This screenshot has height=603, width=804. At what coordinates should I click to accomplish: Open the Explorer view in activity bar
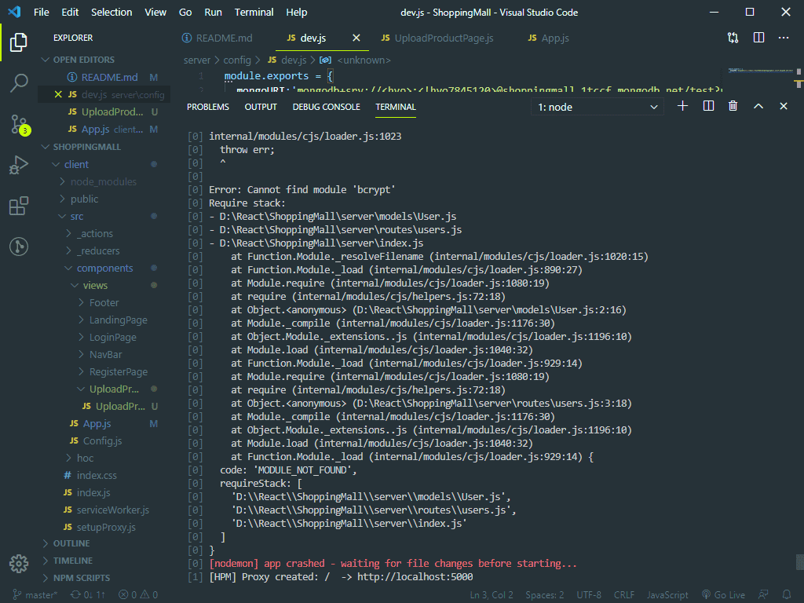pos(19,42)
